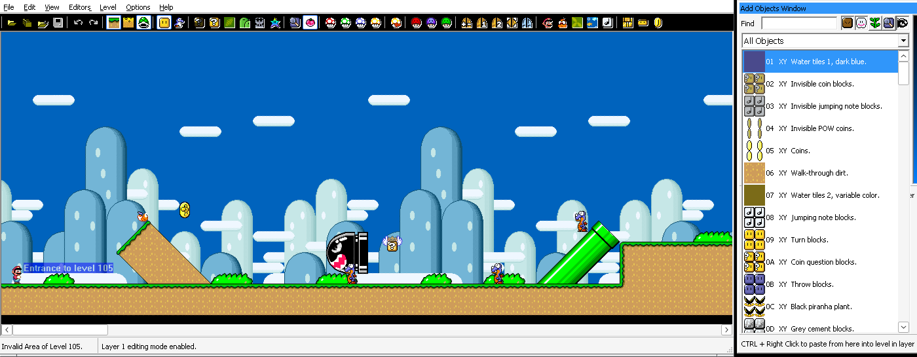Viewport: 917px width, 357px height.
Task: Click the blue-spotted white mushroom icon
Action: 361,23
